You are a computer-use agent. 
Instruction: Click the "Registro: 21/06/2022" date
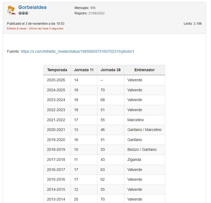point(89,13)
